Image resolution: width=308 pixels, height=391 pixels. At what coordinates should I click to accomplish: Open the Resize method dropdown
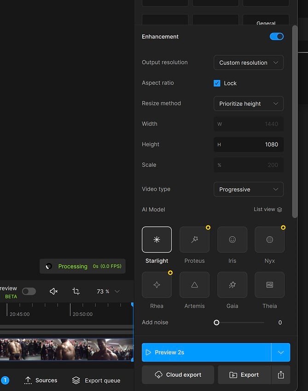point(248,103)
